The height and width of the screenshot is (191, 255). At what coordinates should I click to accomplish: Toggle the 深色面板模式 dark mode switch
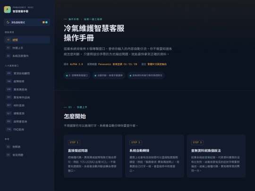tap(27, 22)
